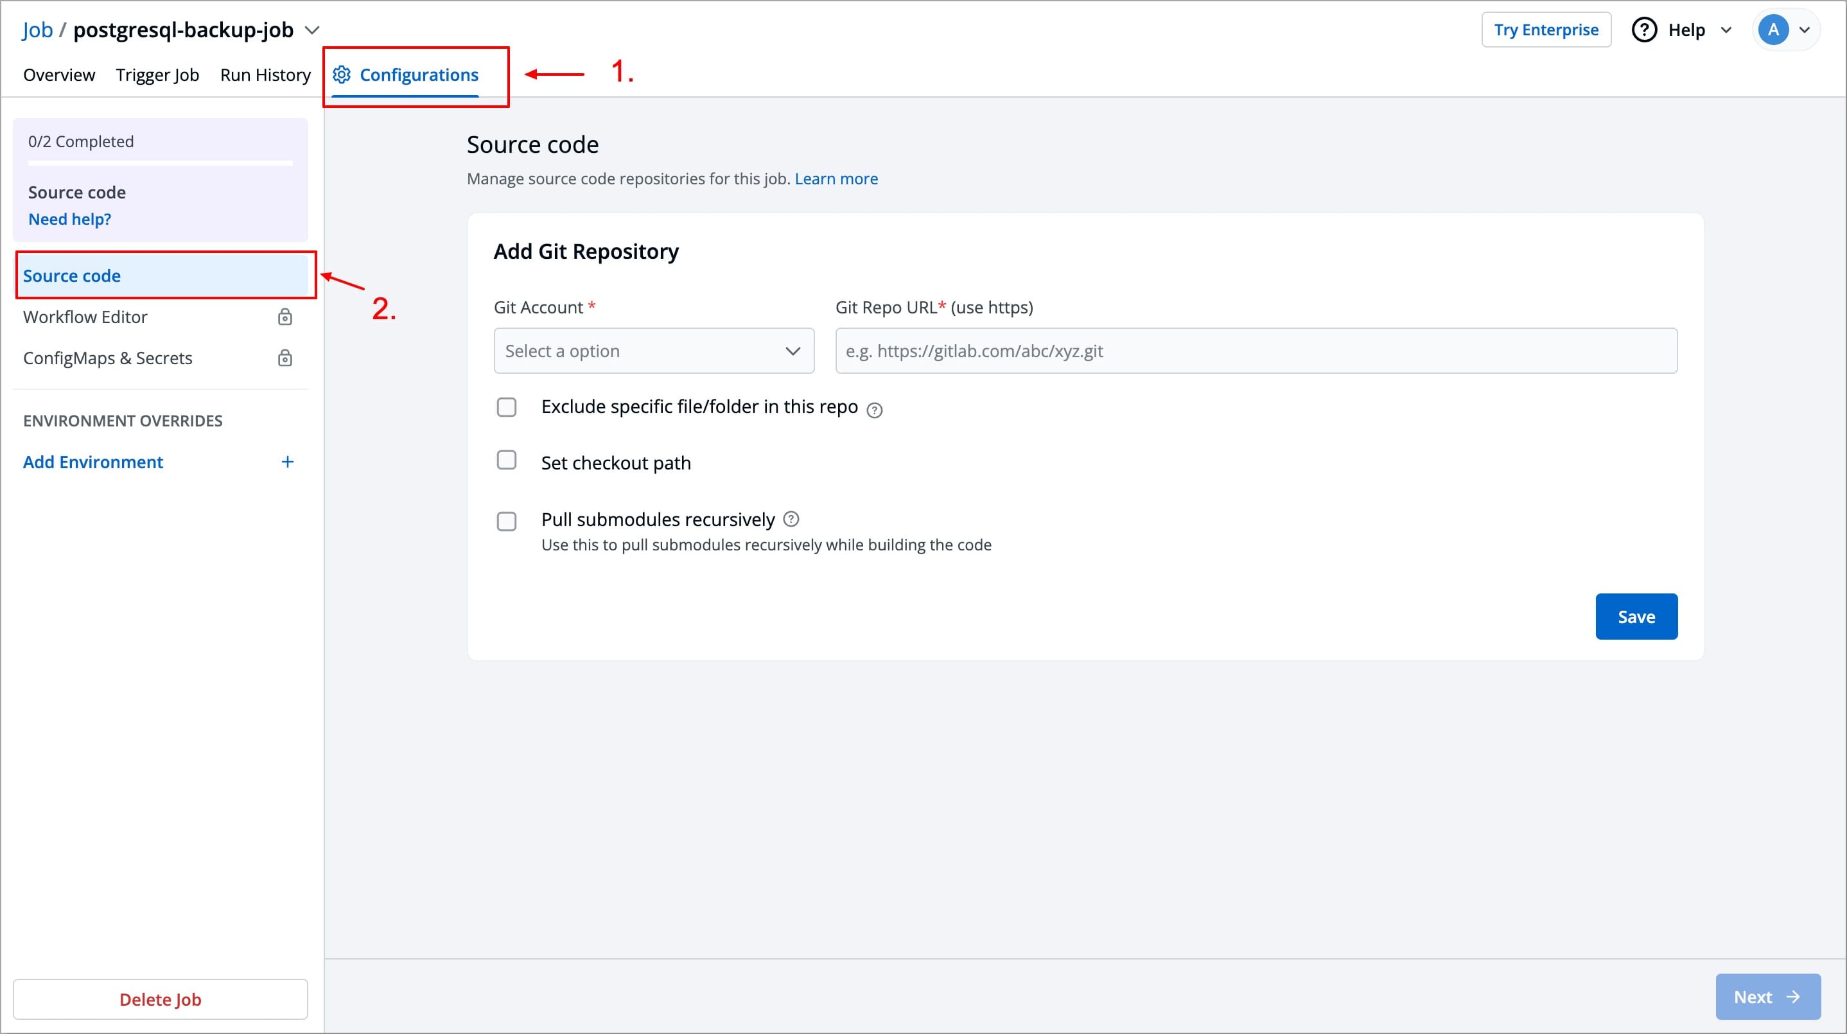
Task: Open the Git Account dropdown
Action: tap(653, 351)
